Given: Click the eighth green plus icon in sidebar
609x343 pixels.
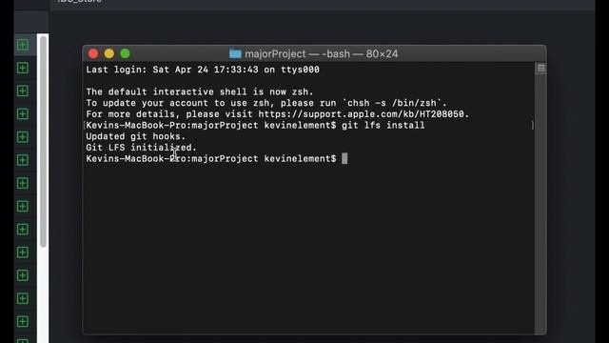Looking at the screenshot, I should click(23, 206).
